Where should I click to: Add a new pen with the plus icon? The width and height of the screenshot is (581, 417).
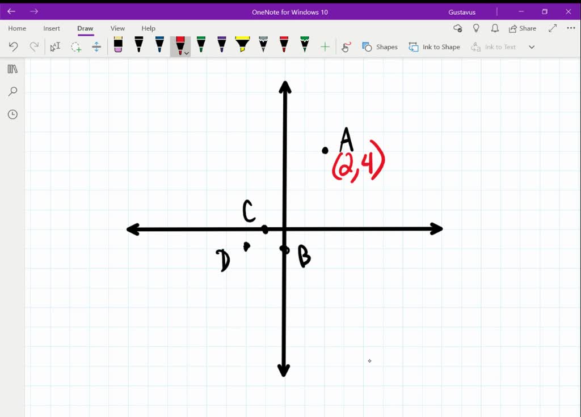pyautogui.click(x=325, y=46)
